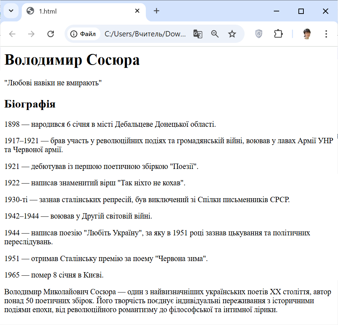Focus the address bar with the C:/Users path
The width and height of the screenshot is (338, 325).
click(145, 34)
